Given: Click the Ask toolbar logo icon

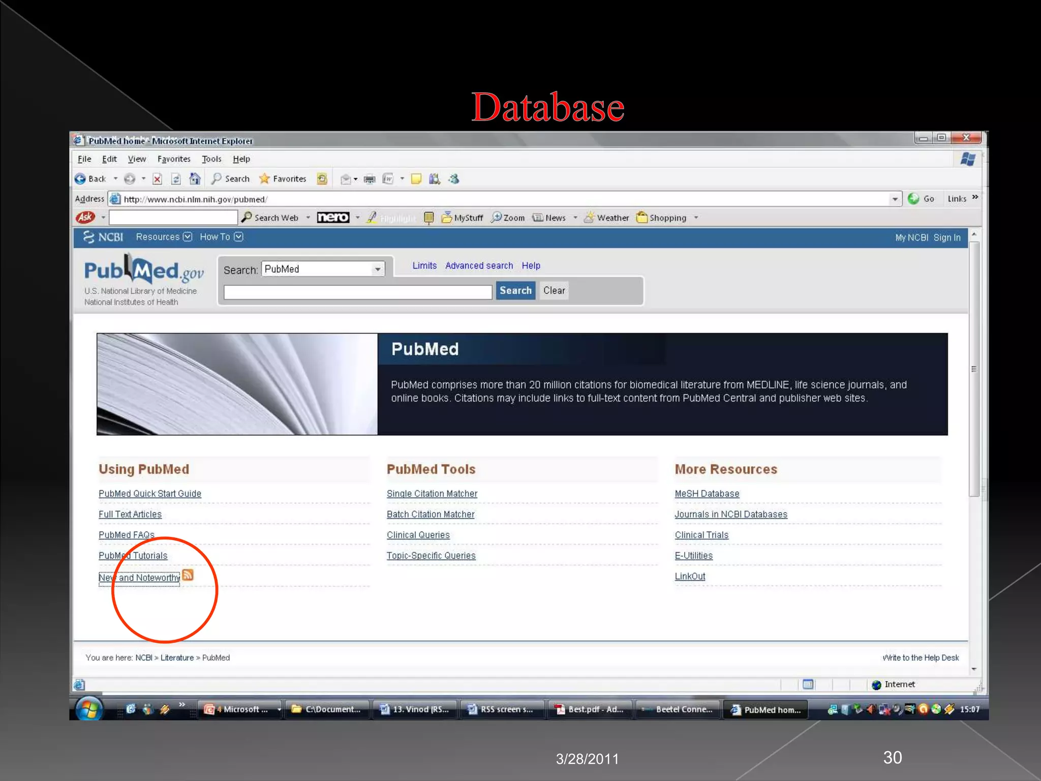Looking at the screenshot, I should tap(85, 218).
